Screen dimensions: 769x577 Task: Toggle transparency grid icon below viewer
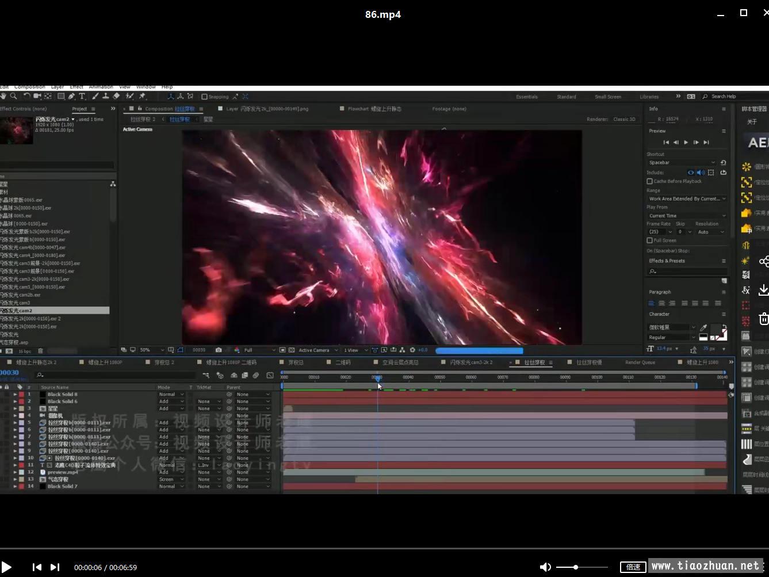(x=292, y=350)
